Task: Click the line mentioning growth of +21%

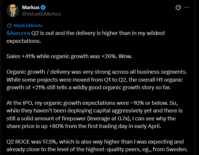Action: coord(89,87)
